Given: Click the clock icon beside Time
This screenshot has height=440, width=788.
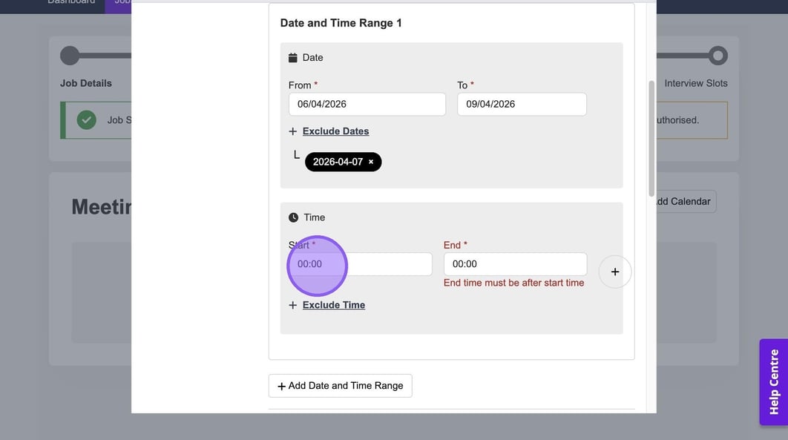Looking at the screenshot, I should tap(293, 217).
